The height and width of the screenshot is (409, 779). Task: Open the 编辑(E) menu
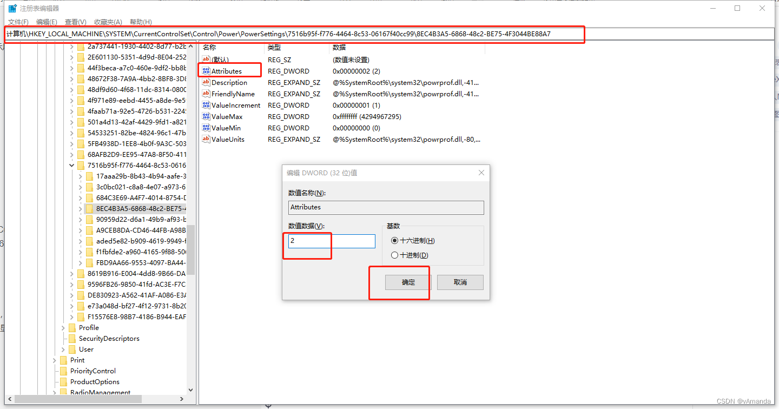47,22
